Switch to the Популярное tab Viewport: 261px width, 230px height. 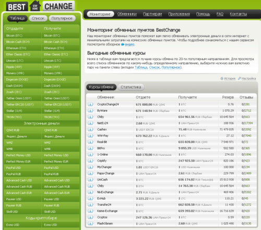[x=62, y=18]
